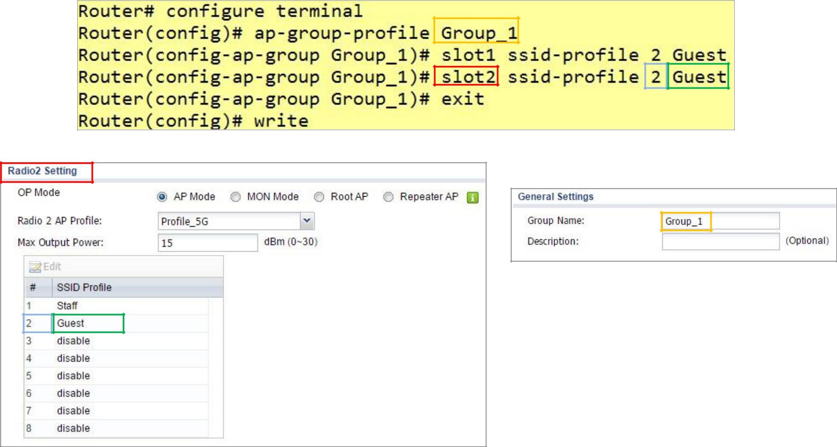837x447 pixels.
Task: Click the Max Output Power input field
Action: click(208, 243)
